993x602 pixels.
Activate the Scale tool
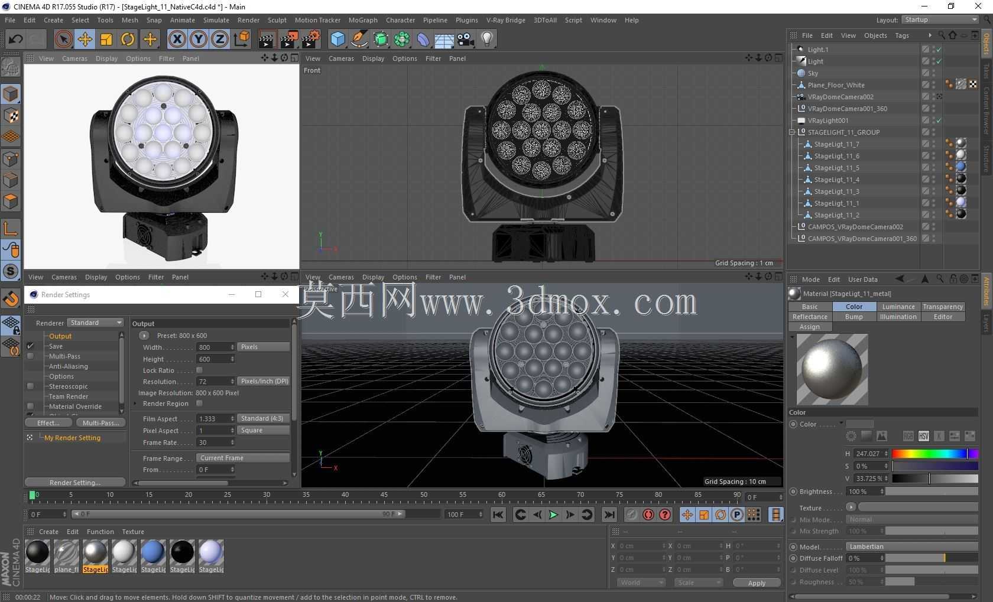[x=106, y=40]
